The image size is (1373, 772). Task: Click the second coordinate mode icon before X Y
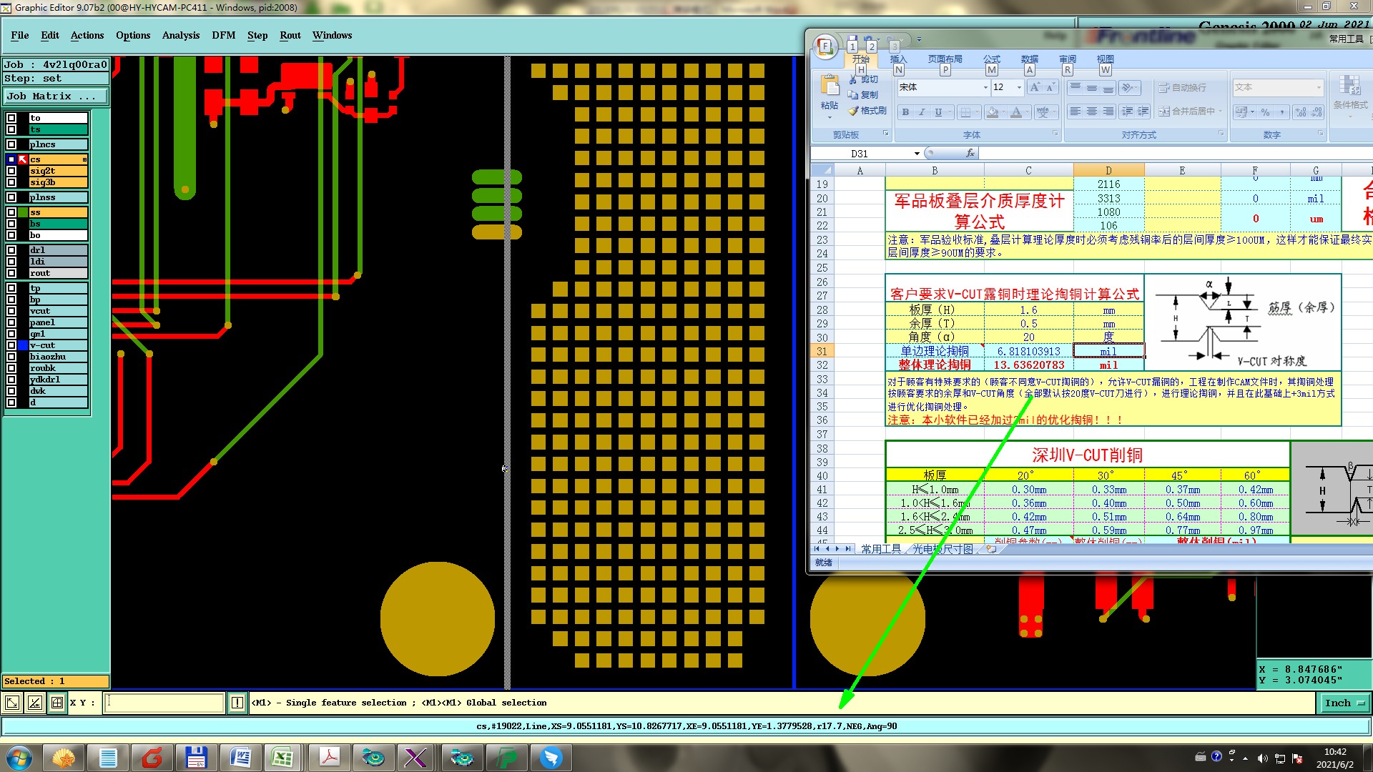(x=34, y=703)
